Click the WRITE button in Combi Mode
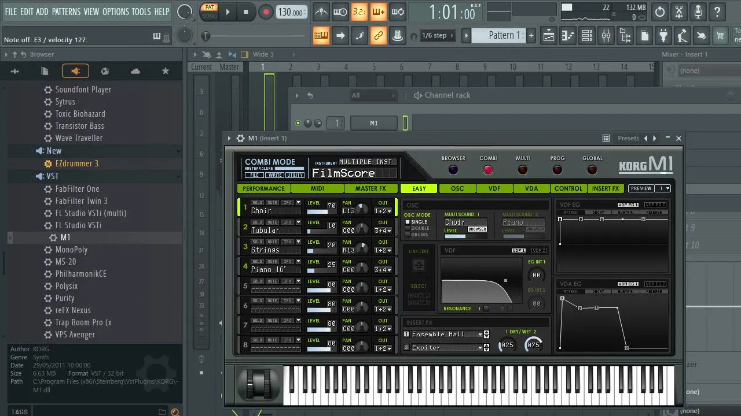 275,175
